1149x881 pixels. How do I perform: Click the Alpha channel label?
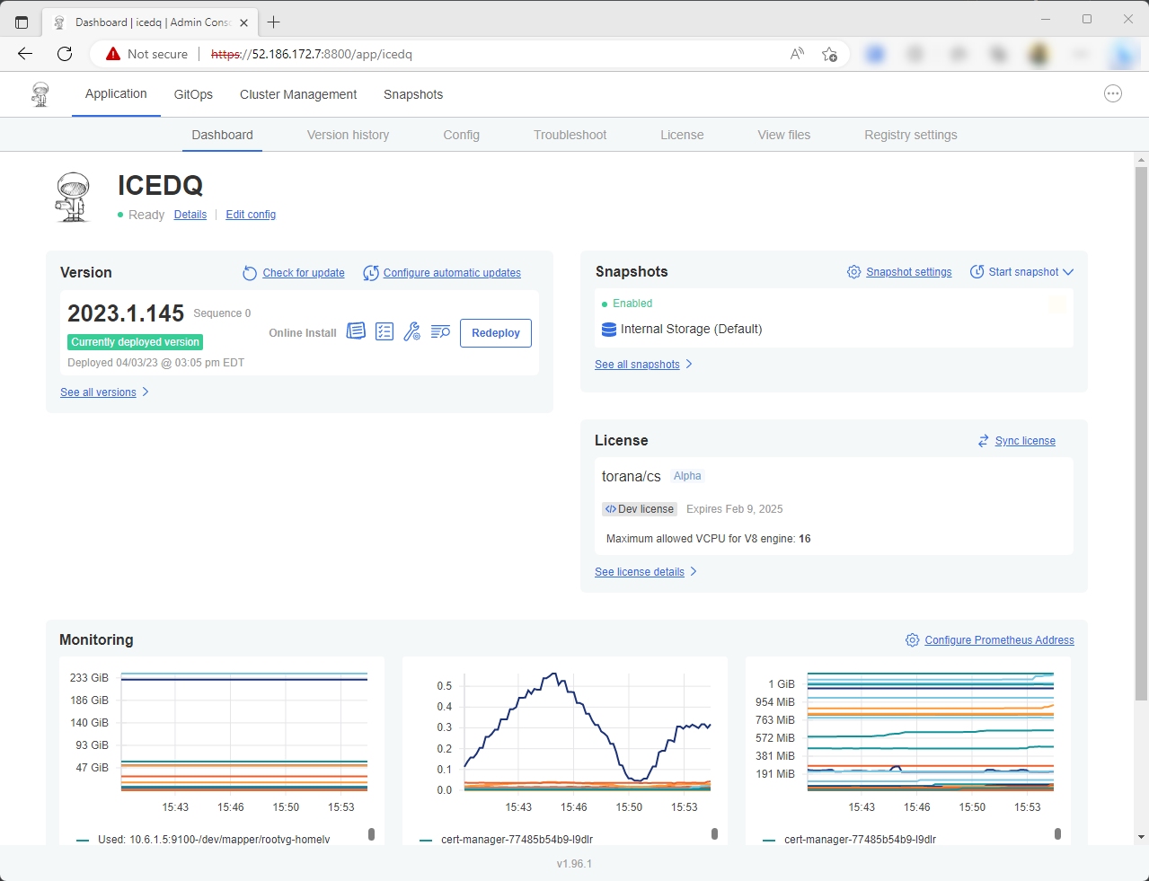click(687, 476)
